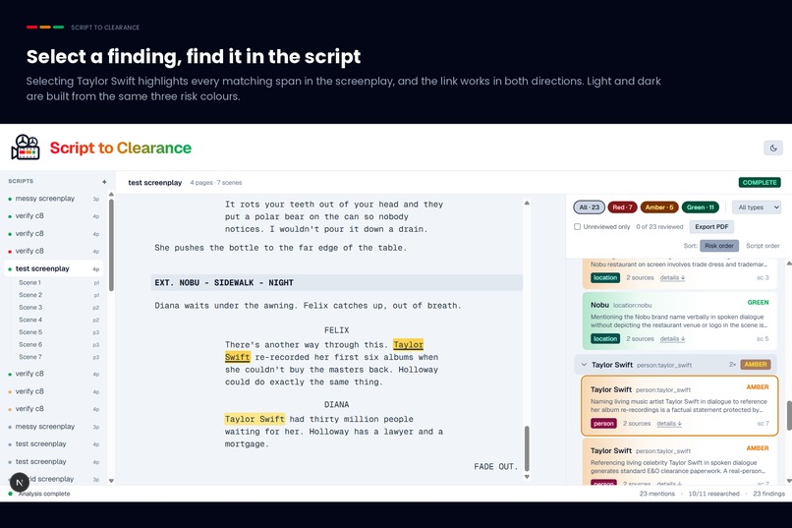This screenshot has width=792, height=528.
Task: Open details link in Nobu GREEN card
Action: (672, 339)
